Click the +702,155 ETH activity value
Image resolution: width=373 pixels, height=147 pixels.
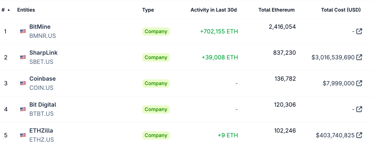[x=219, y=32]
